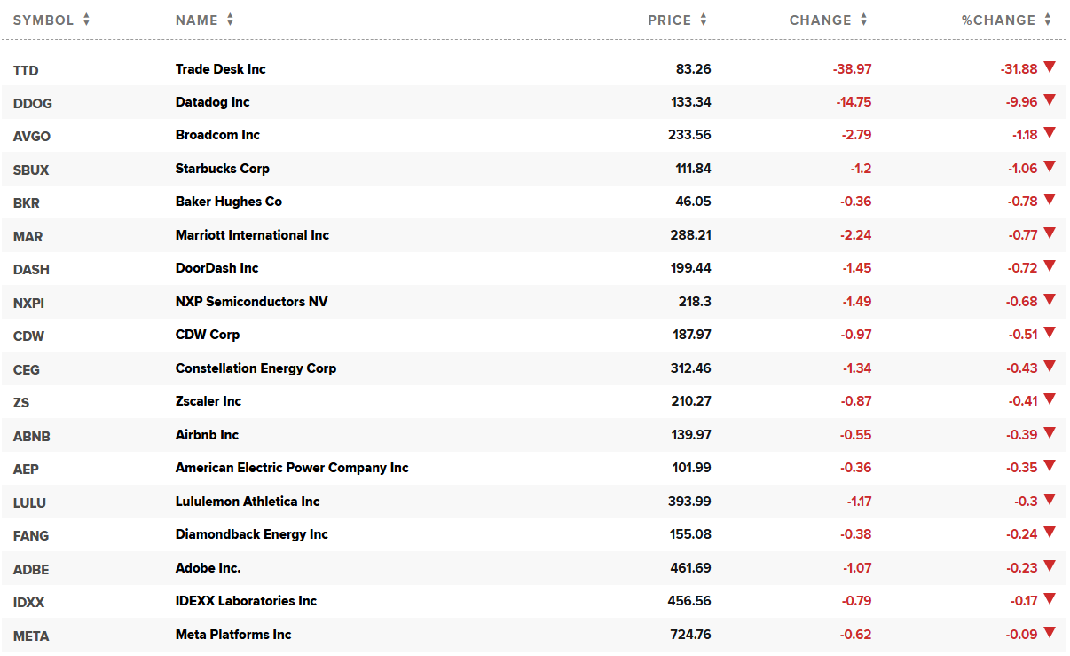Open the LULU ticker symbol
Screen dimensions: 1070x656
tap(29, 502)
